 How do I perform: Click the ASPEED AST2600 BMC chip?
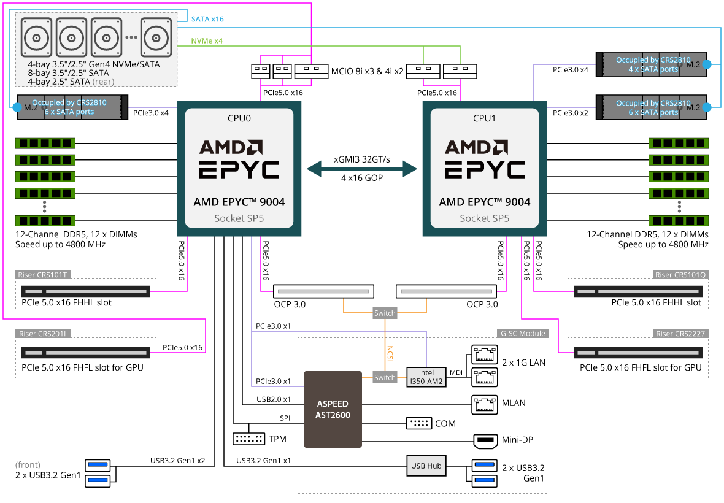point(333,409)
